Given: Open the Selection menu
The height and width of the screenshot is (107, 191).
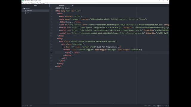Looking at the screenshot, I should coord(34,3).
